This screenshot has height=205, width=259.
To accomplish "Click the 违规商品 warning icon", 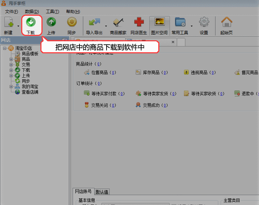I will point(186,72).
